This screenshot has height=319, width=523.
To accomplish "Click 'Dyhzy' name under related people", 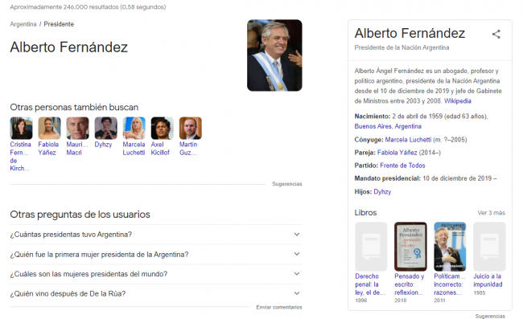I will click(x=103, y=145).
